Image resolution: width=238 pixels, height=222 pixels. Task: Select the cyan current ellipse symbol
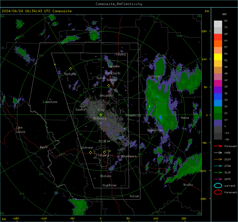tap(218, 186)
